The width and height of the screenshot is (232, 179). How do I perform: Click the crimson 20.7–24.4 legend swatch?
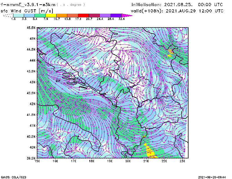tap(94, 15)
